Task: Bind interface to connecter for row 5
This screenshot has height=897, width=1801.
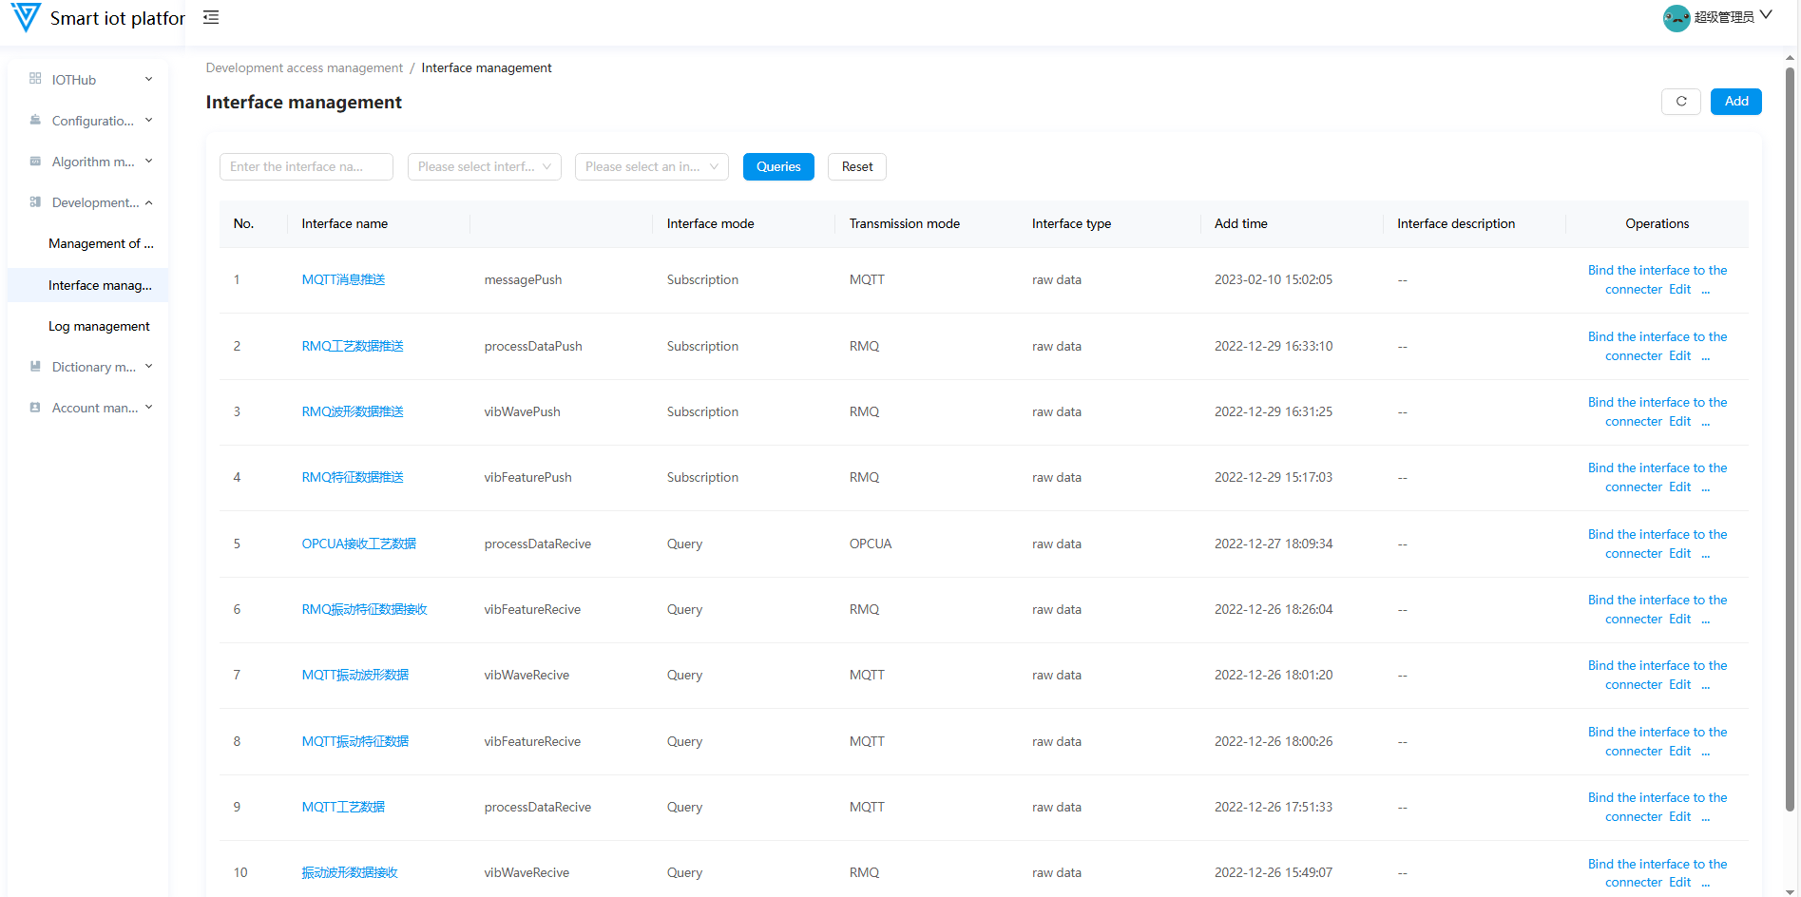Action: tap(1657, 544)
